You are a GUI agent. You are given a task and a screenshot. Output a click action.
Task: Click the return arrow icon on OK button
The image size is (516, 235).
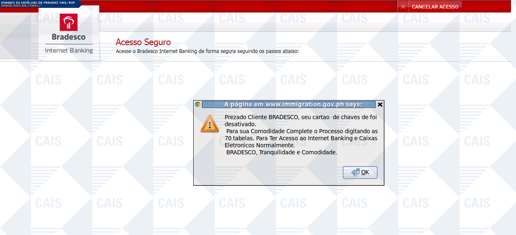(x=355, y=172)
